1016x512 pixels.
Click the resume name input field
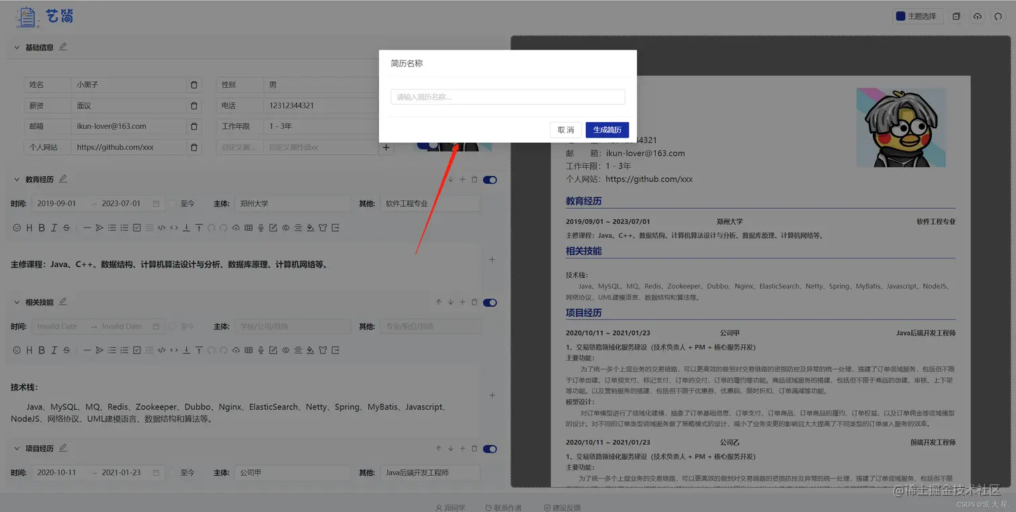507,97
